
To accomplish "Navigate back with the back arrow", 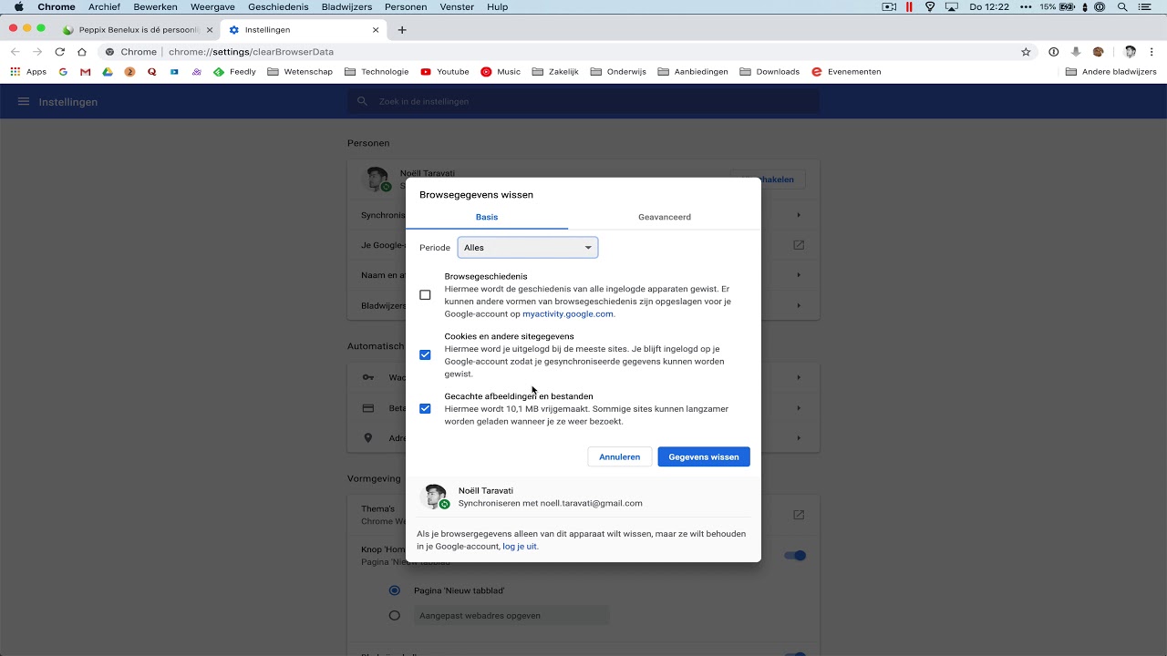I will point(15,52).
